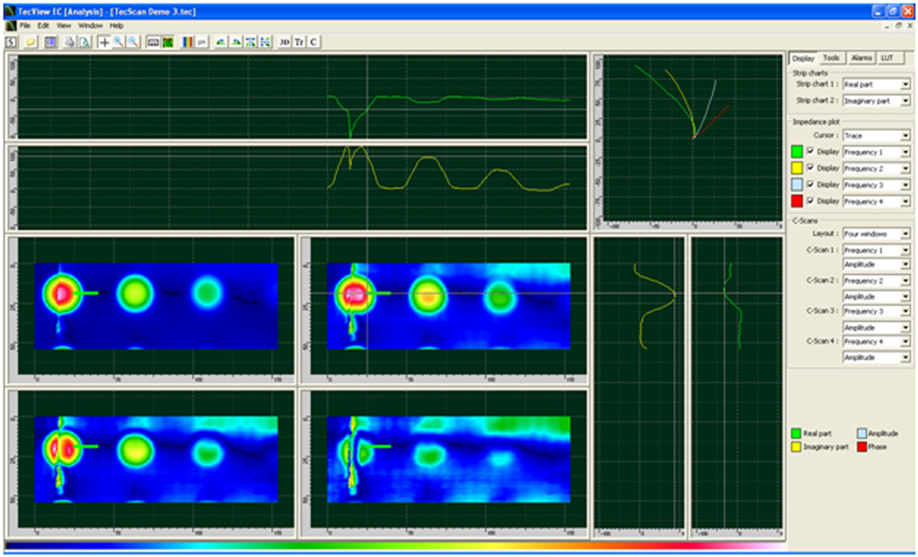Open the Cursor Trace dropdown
918x557 pixels.
tap(877, 136)
